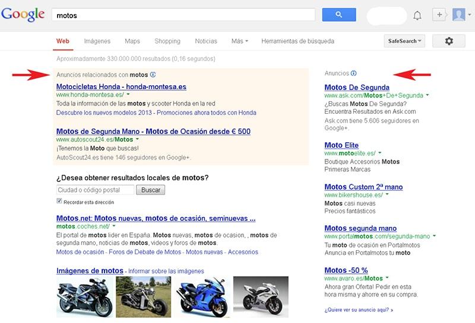Click the www.autoscout24.es/Motos green URL
This screenshot has width=475, height=323.
point(94,139)
